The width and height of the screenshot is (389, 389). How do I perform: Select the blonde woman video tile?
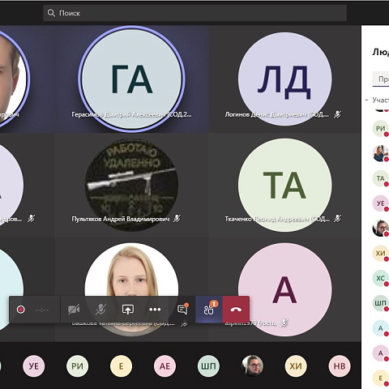click(131, 289)
